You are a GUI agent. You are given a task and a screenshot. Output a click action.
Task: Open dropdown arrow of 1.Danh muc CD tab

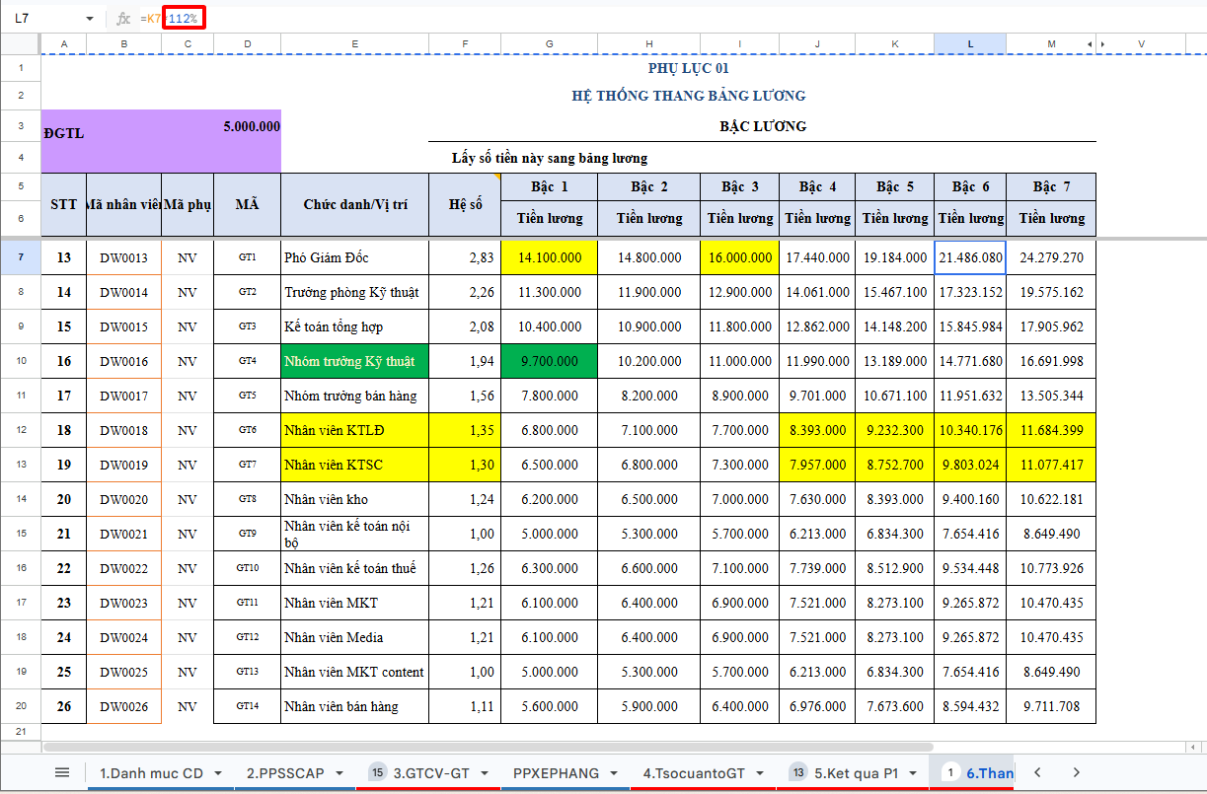(217, 772)
